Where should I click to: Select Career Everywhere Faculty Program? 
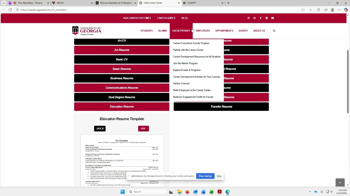point(191,43)
